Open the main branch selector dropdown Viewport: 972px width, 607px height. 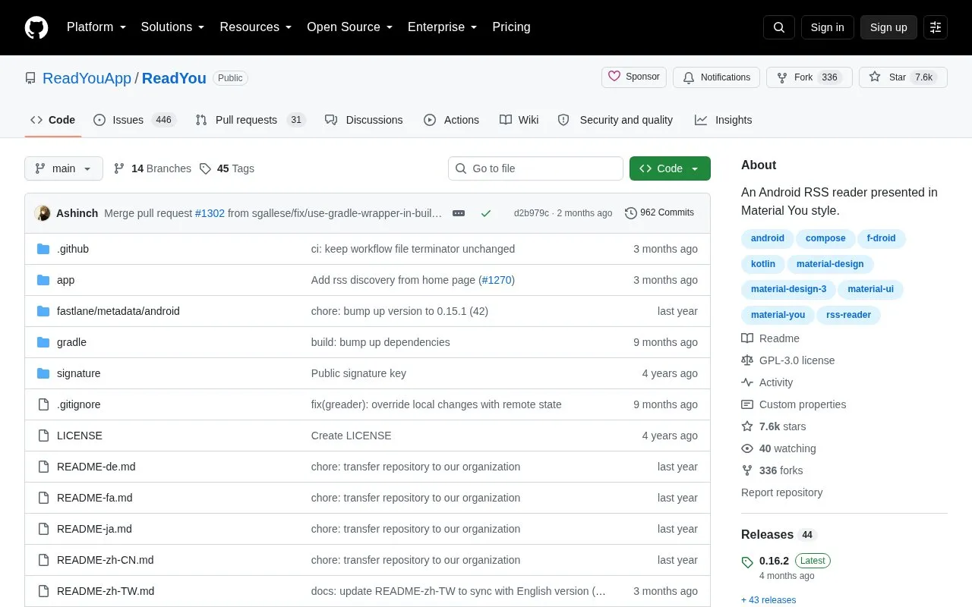click(64, 168)
